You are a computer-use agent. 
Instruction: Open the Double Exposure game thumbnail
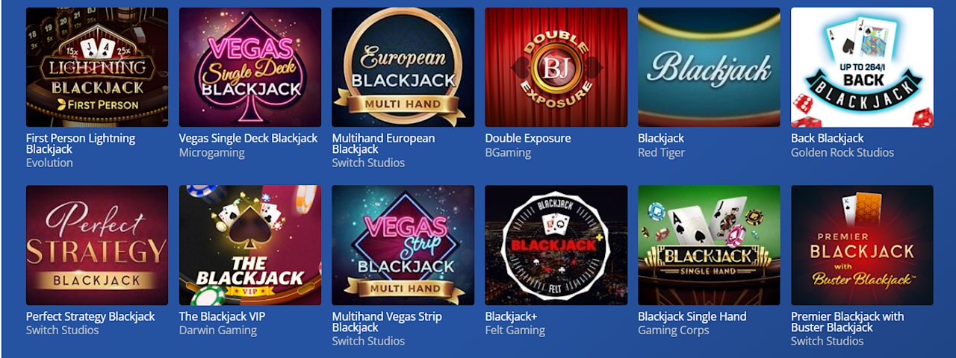coord(556,67)
